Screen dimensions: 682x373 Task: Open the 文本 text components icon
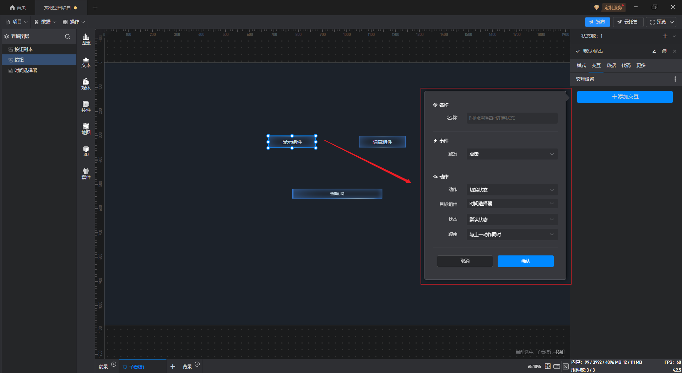[x=86, y=62]
